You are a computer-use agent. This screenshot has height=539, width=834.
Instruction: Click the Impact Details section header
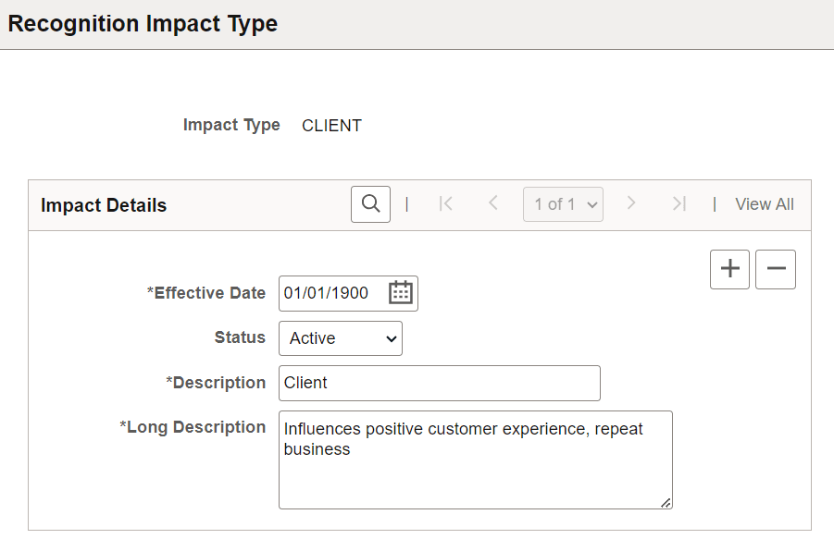(103, 205)
